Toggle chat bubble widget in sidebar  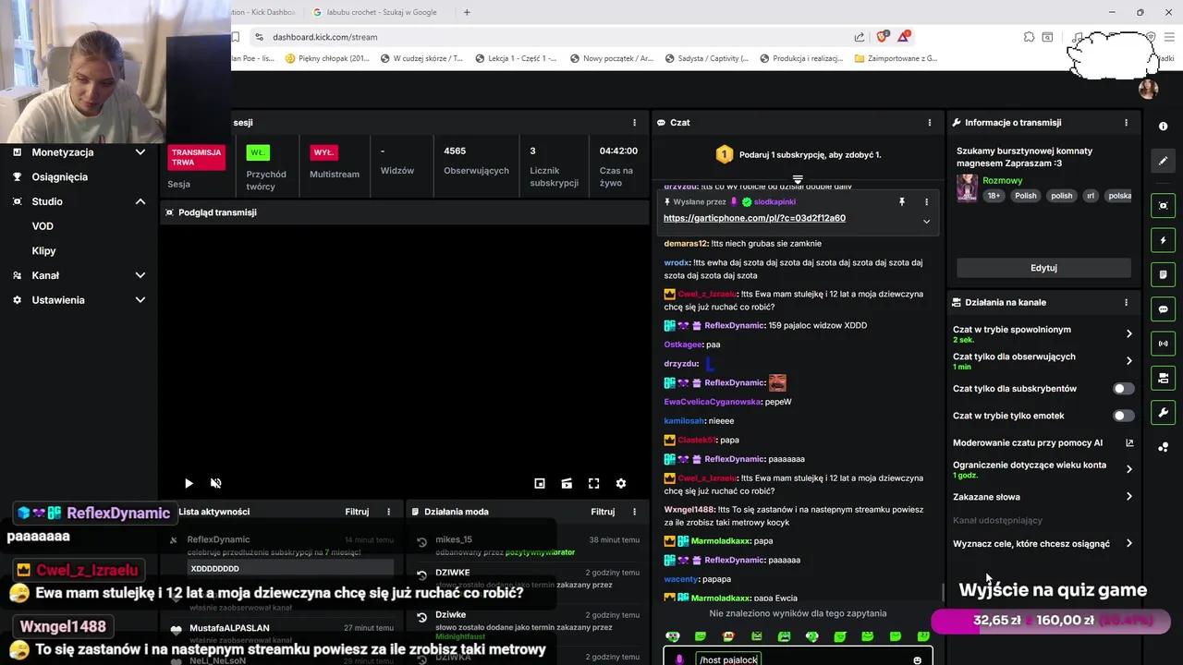coord(1163,309)
